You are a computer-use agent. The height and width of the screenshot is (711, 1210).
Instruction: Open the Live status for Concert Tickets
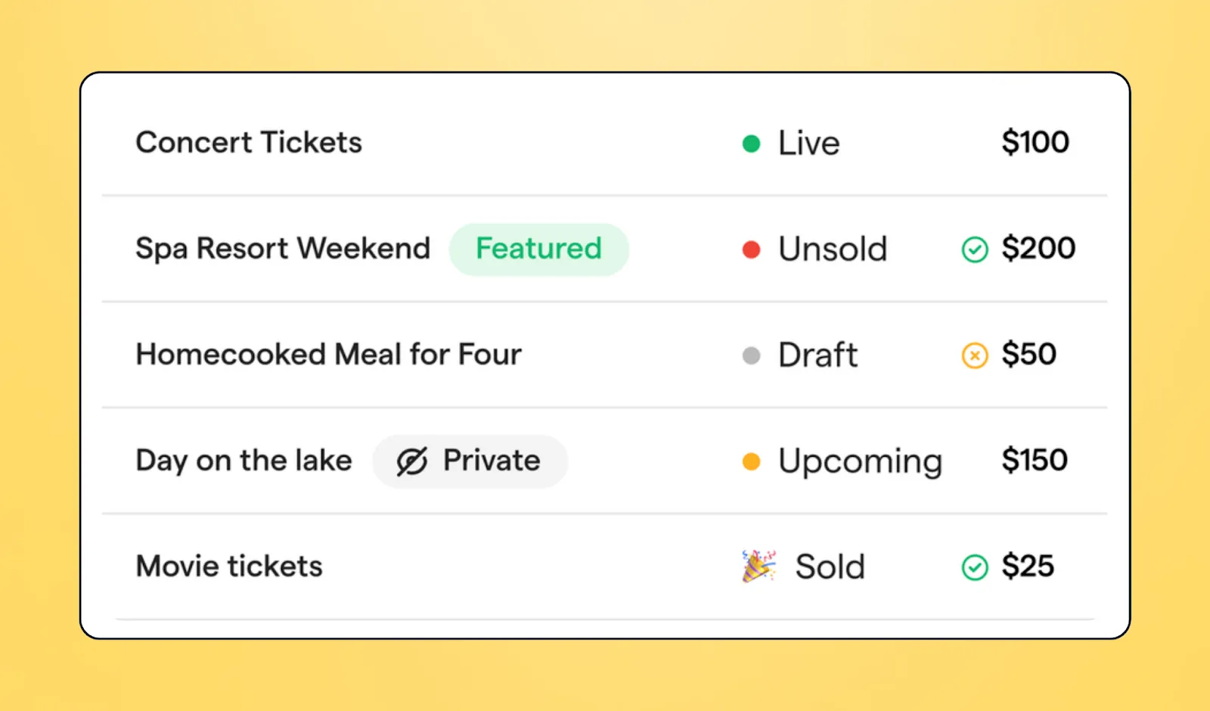point(808,143)
